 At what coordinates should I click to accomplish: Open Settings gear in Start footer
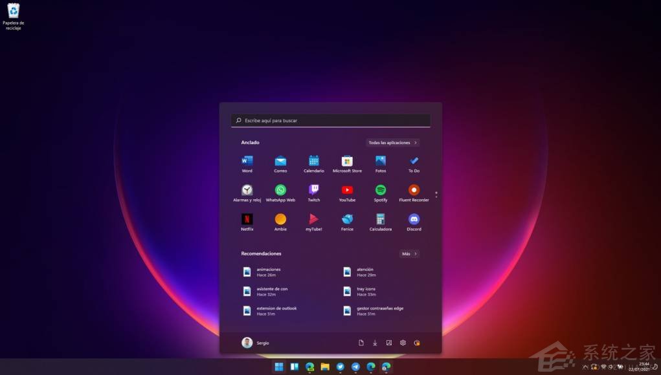coord(403,343)
